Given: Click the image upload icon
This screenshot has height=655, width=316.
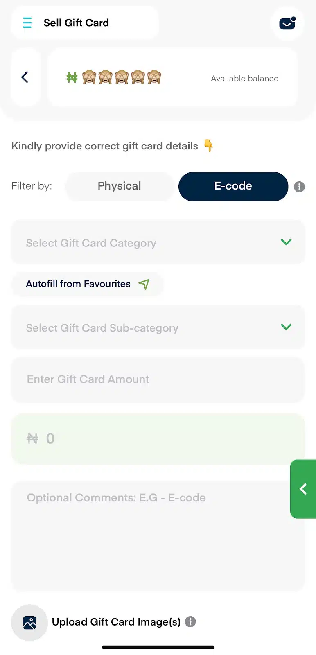Looking at the screenshot, I should [29, 622].
